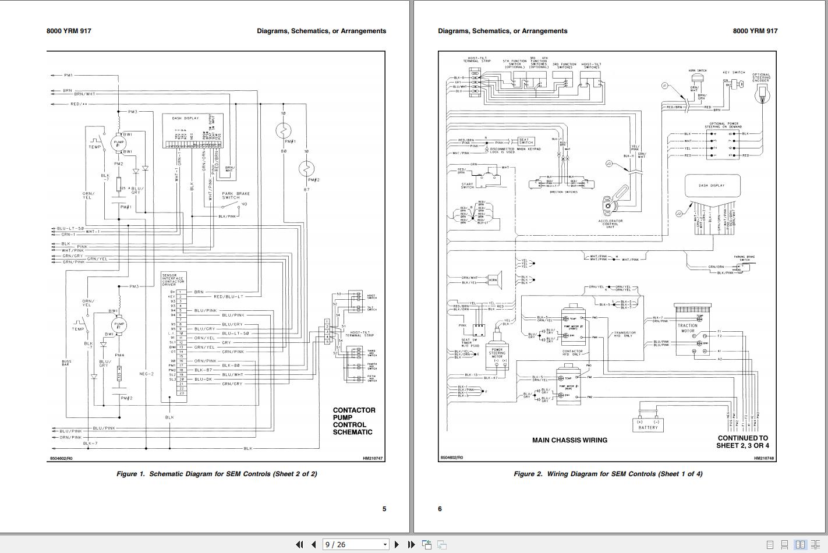The width and height of the screenshot is (828, 553).
Task: Go to the next page
Action: (x=397, y=544)
